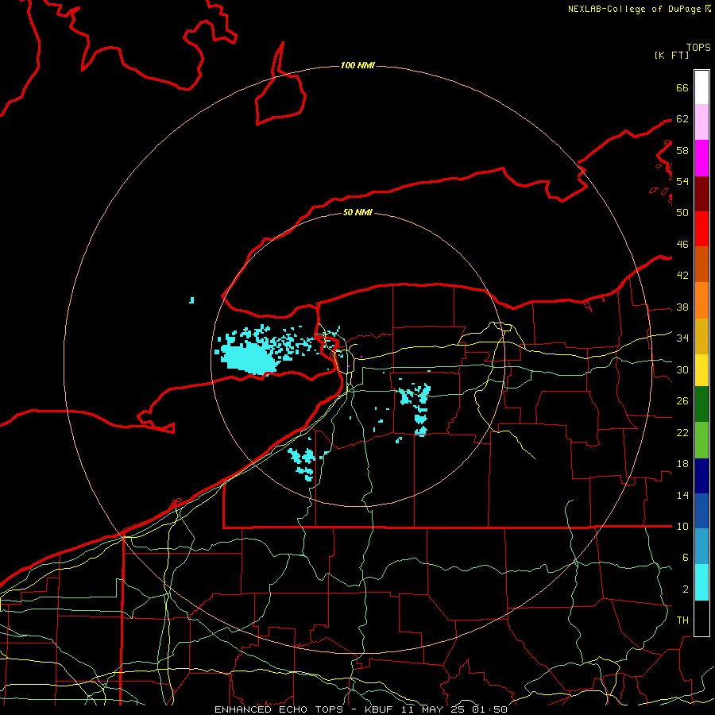This screenshot has width=715, height=715.
Task: Click the 18 legend value
Action: (682, 464)
